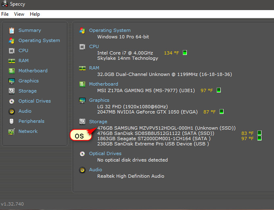This screenshot has height=210, width=274.
Task: Click the Summary clipboard icon in sidebar
Action: tap(12, 31)
